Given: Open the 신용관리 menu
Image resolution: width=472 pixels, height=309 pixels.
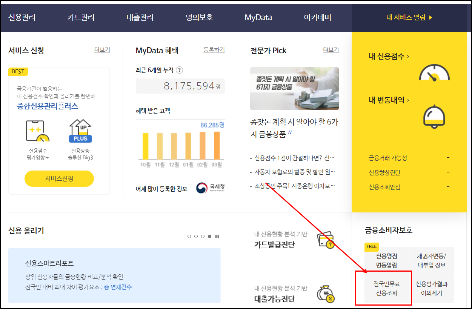Looking at the screenshot, I should coord(22,17).
